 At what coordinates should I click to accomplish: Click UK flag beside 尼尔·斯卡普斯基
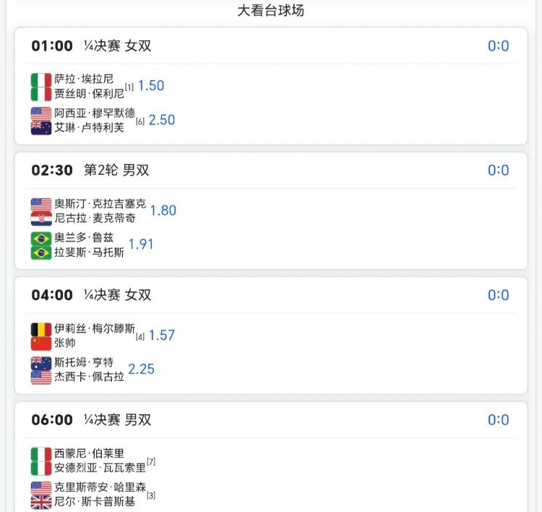pyautogui.click(x=41, y=502)
